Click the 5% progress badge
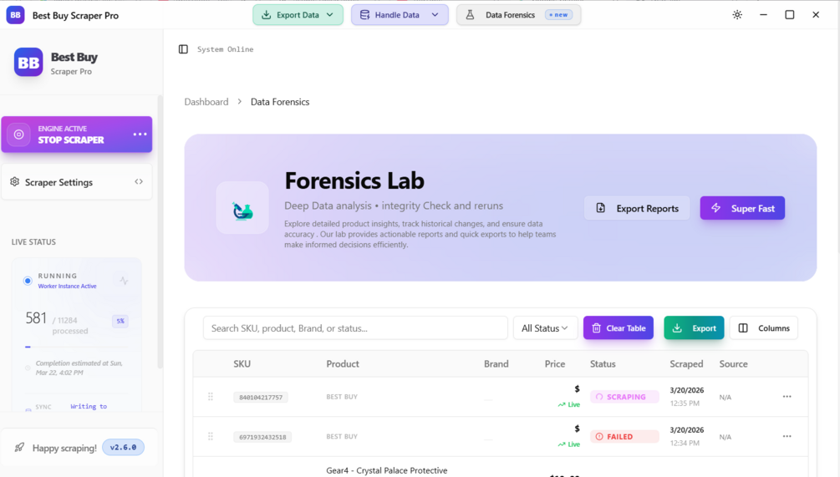 [x=120, y=322]
